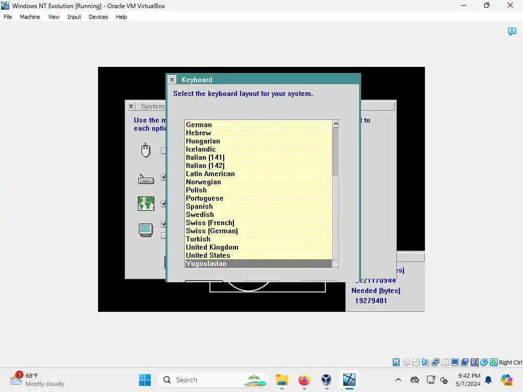Screen dimensions: 523x392
Task: Open the clock showing 9:42 PM
Action: (x=468, y=380)
